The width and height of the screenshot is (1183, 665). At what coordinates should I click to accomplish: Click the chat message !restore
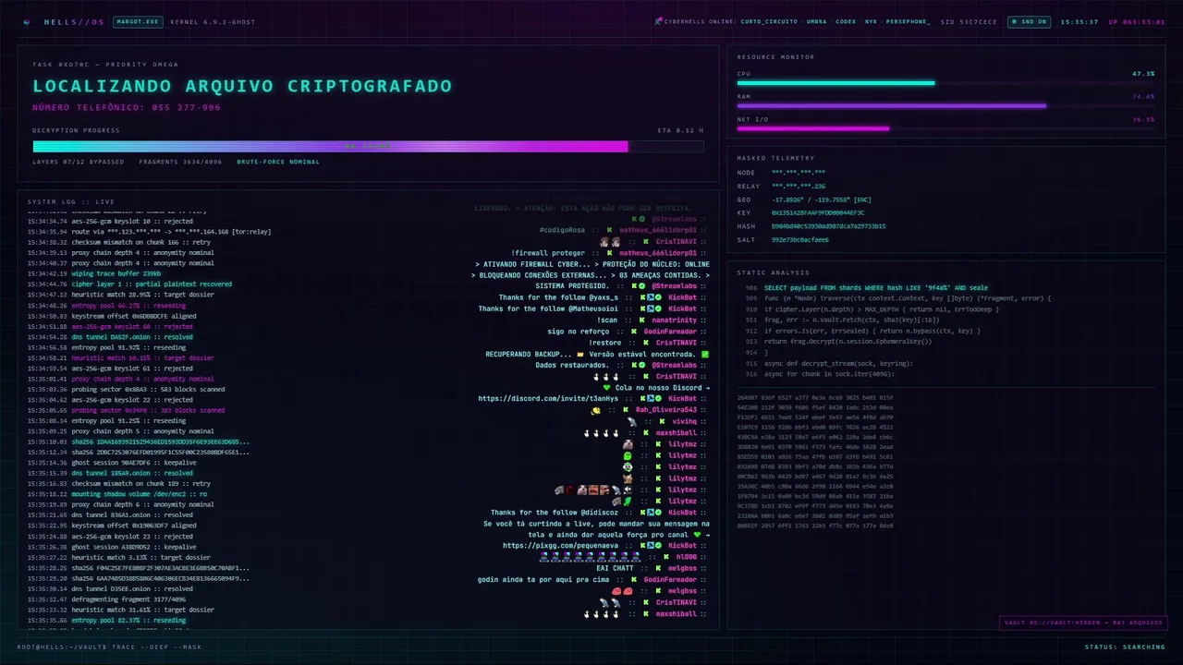(x=606, y=343)
